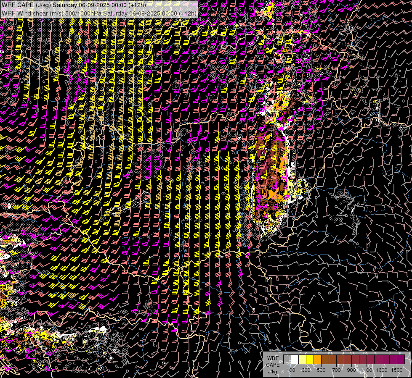412x378 pixels.
Task: Click the 500 legend value
Action: (x=321, y=370)
